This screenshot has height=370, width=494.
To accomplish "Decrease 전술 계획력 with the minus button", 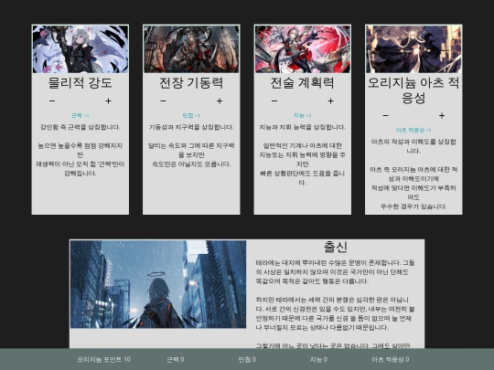I will [274, 101].
